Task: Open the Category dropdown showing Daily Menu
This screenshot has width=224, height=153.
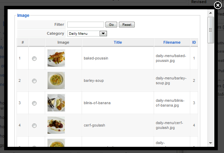Action: 87,33
